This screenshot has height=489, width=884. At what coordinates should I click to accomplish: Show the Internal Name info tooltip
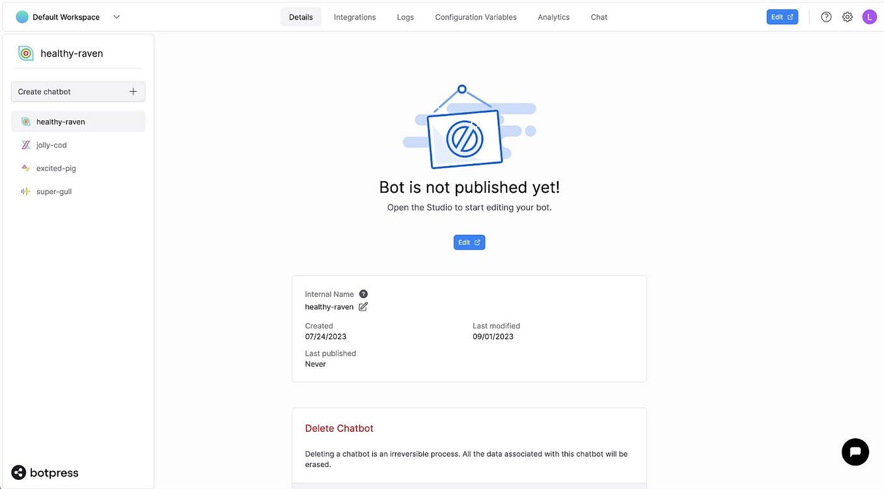(x=363, y=294)
